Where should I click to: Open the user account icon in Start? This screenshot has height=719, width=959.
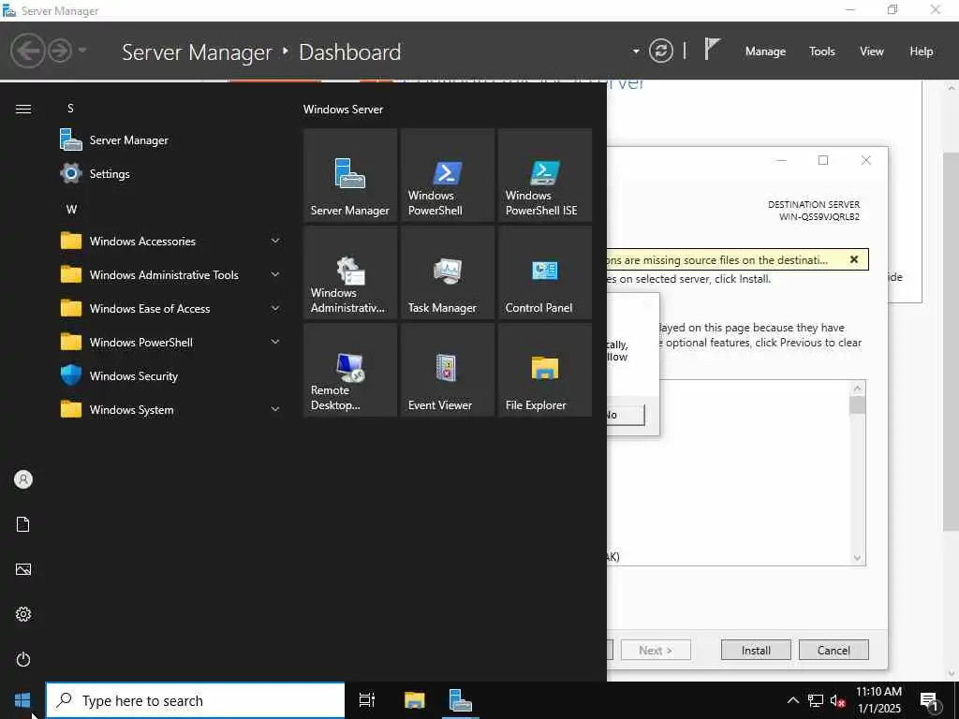[23, 479]
